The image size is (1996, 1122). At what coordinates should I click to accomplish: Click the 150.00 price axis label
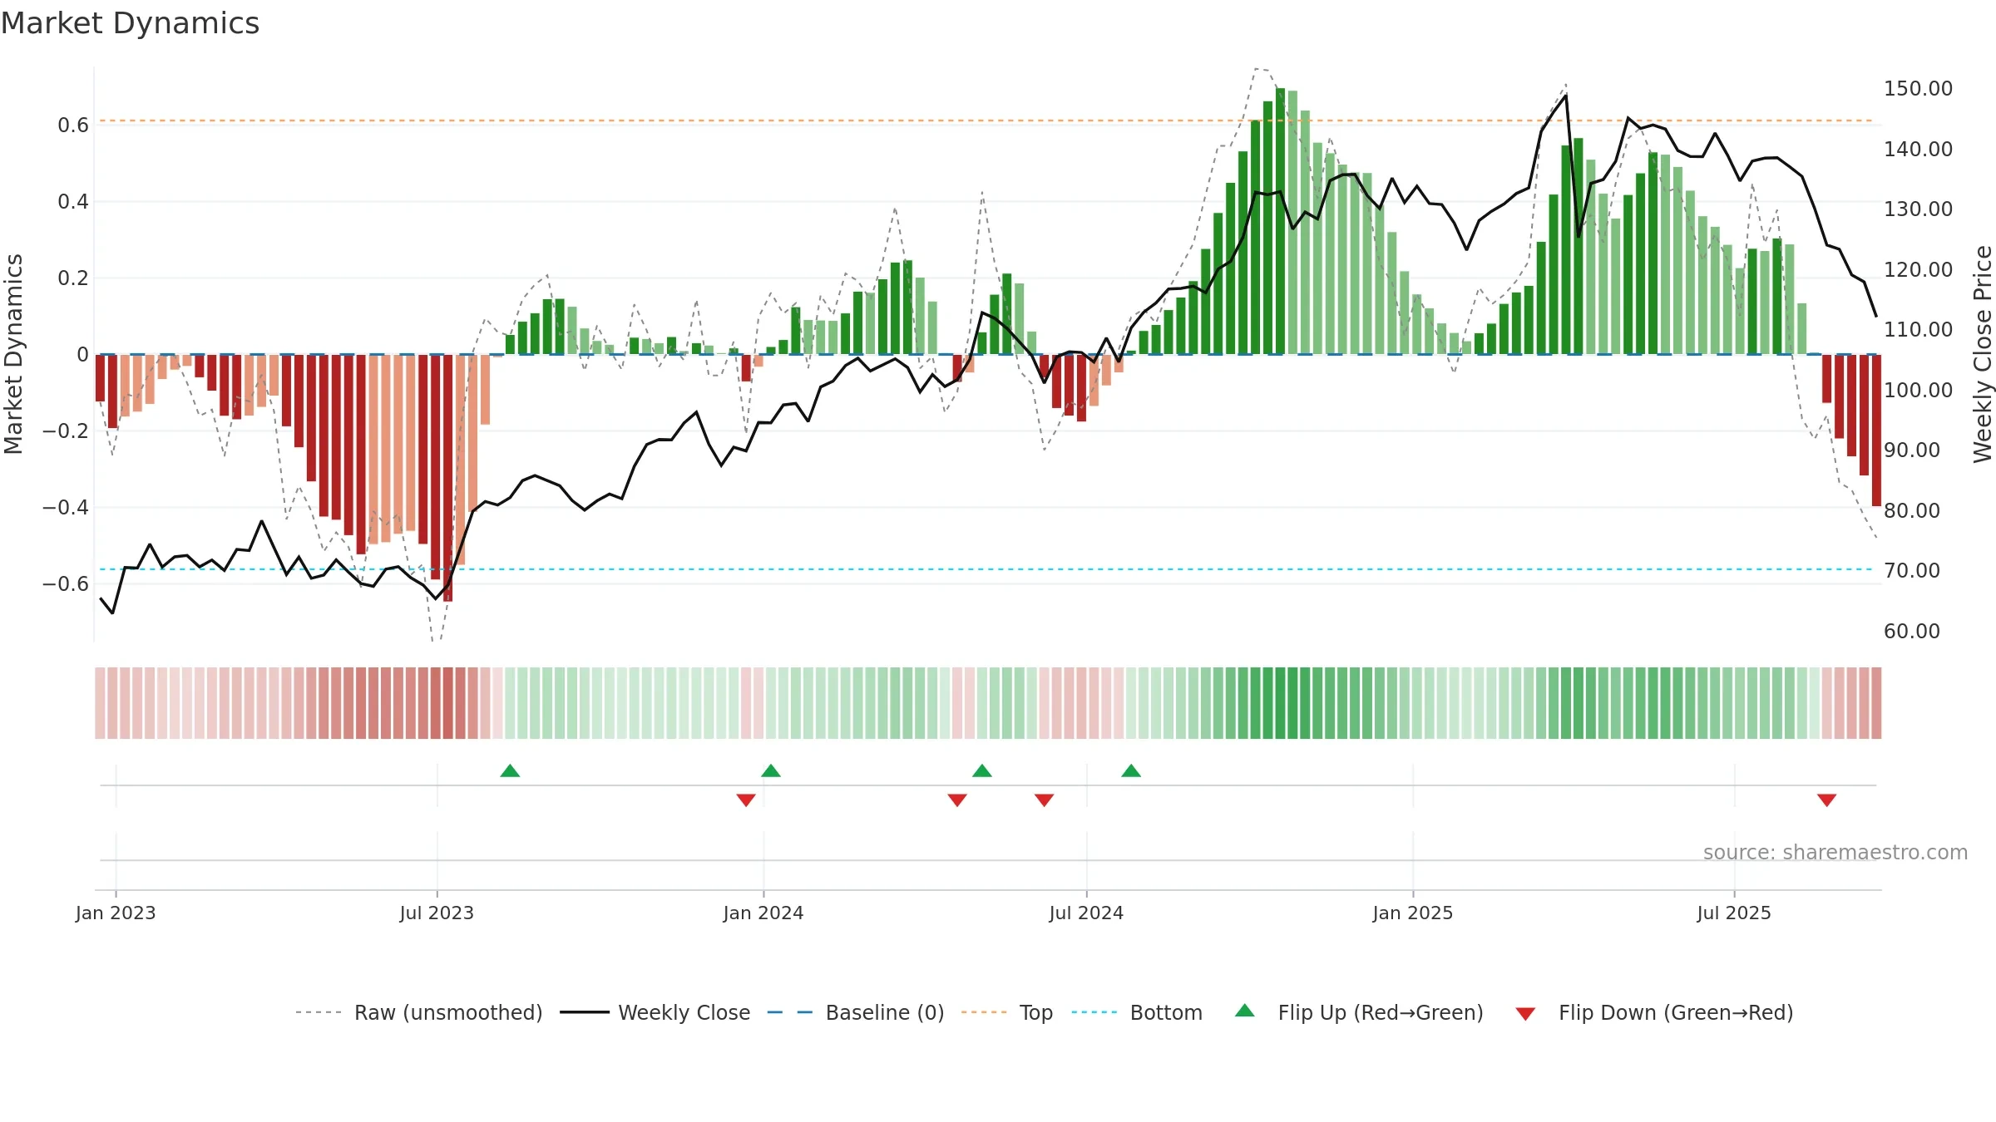(1918, 88)
